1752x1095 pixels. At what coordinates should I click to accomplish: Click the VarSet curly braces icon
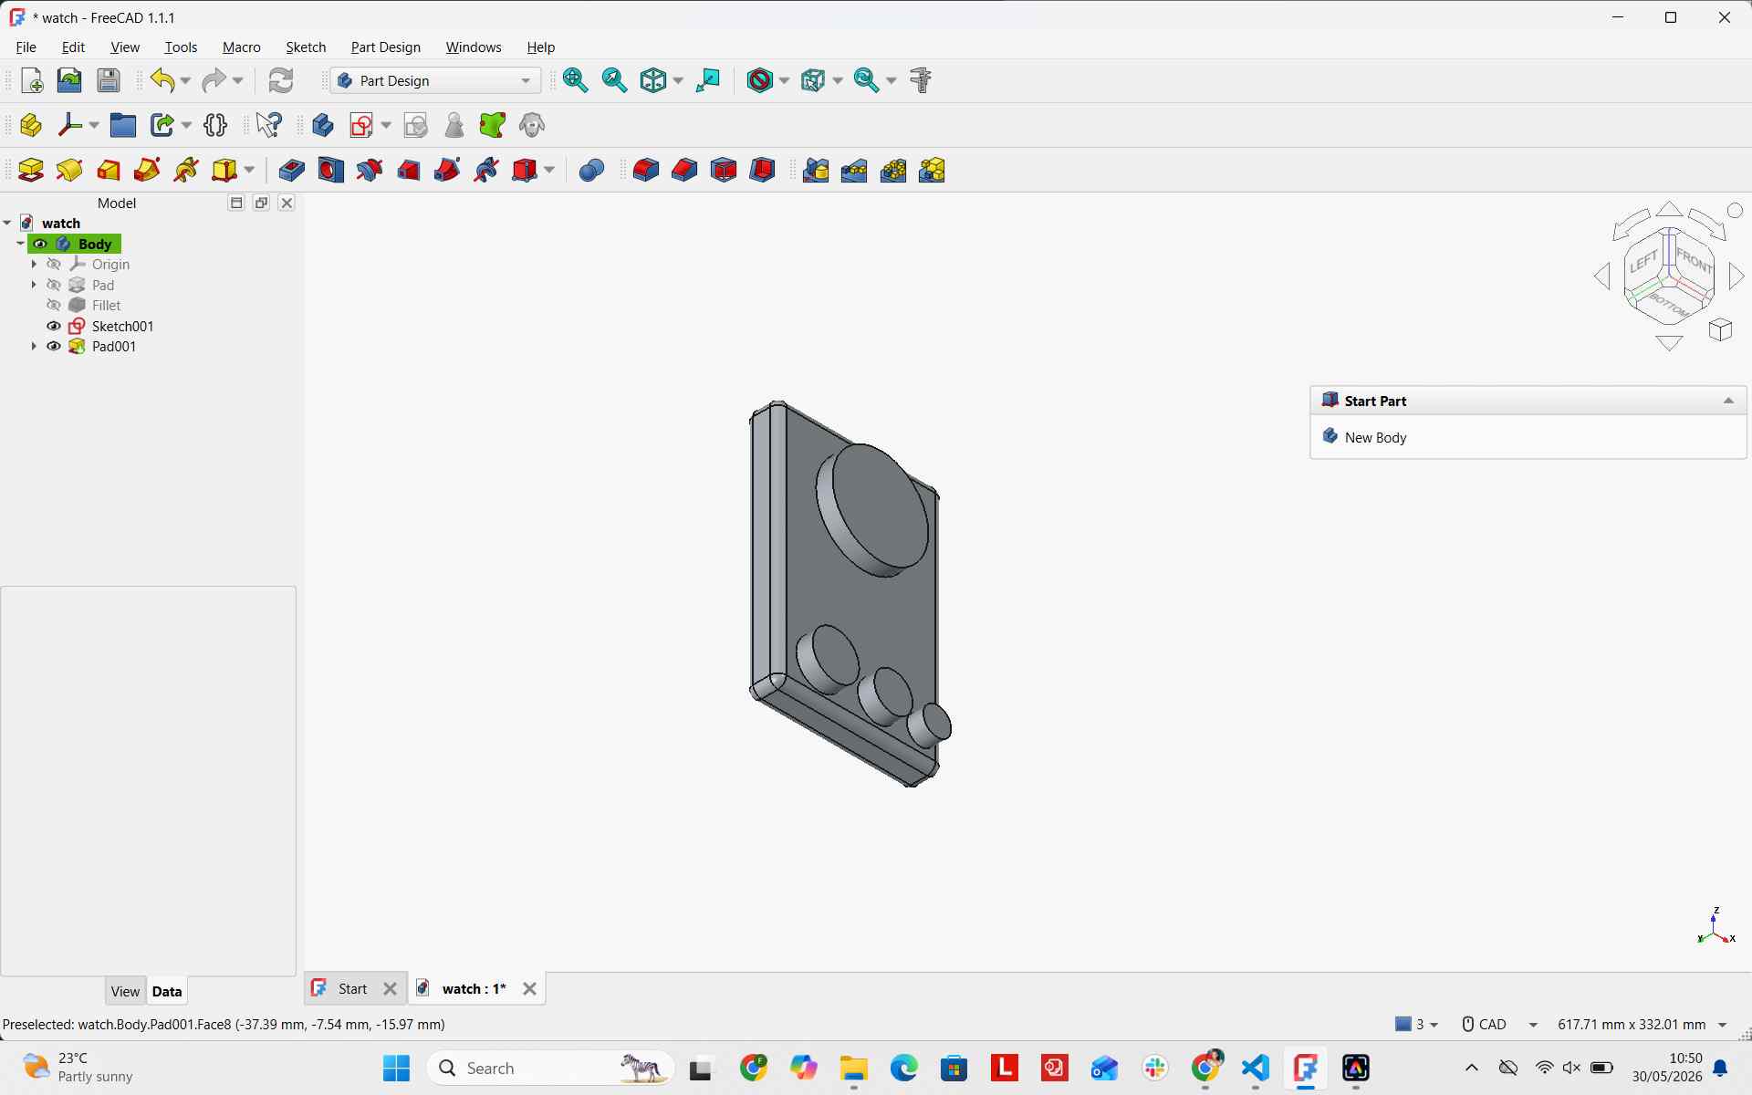tap(216, 125)
